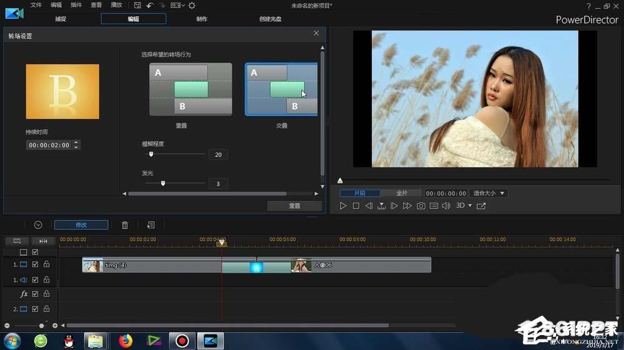Click the 修改 button

(81, 225)
